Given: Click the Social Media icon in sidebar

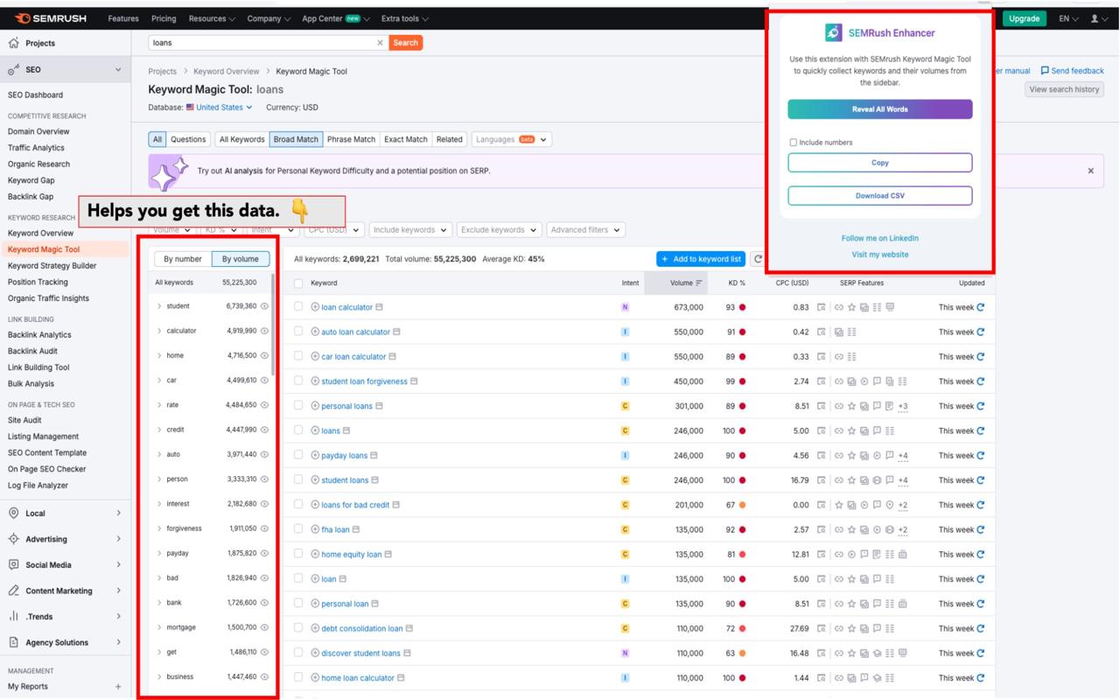Looking at the screenshot, I should coord(14,565).
